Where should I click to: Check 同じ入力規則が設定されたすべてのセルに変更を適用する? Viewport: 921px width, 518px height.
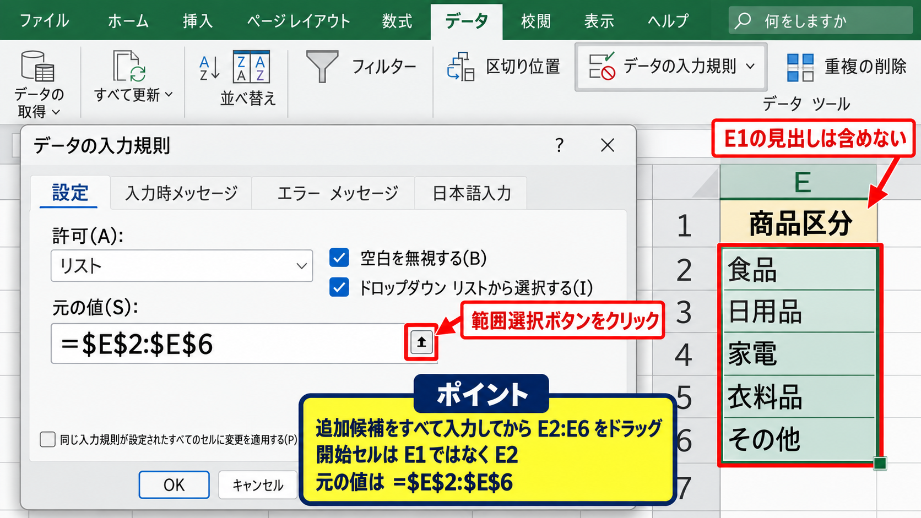48,439
